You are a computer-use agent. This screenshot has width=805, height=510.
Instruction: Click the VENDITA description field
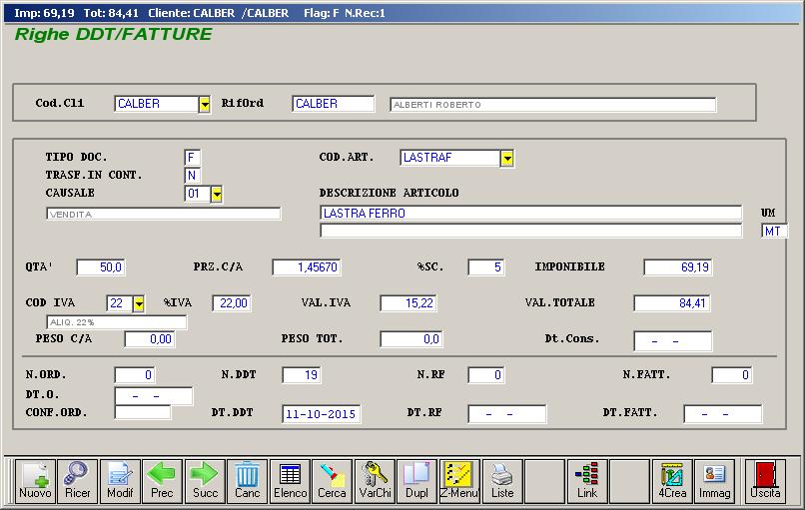163,214
